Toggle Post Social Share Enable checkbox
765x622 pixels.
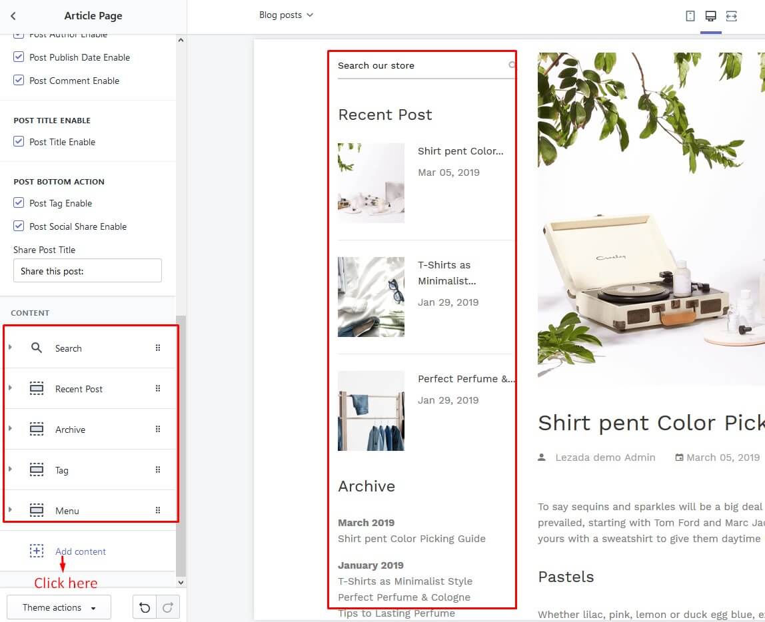click(x=19, y=226)
